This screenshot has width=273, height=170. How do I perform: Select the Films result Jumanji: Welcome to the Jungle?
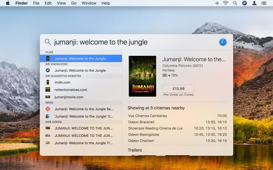point(81,58)
